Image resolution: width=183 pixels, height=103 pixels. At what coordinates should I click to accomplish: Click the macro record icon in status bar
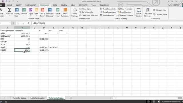pos(6,102)
